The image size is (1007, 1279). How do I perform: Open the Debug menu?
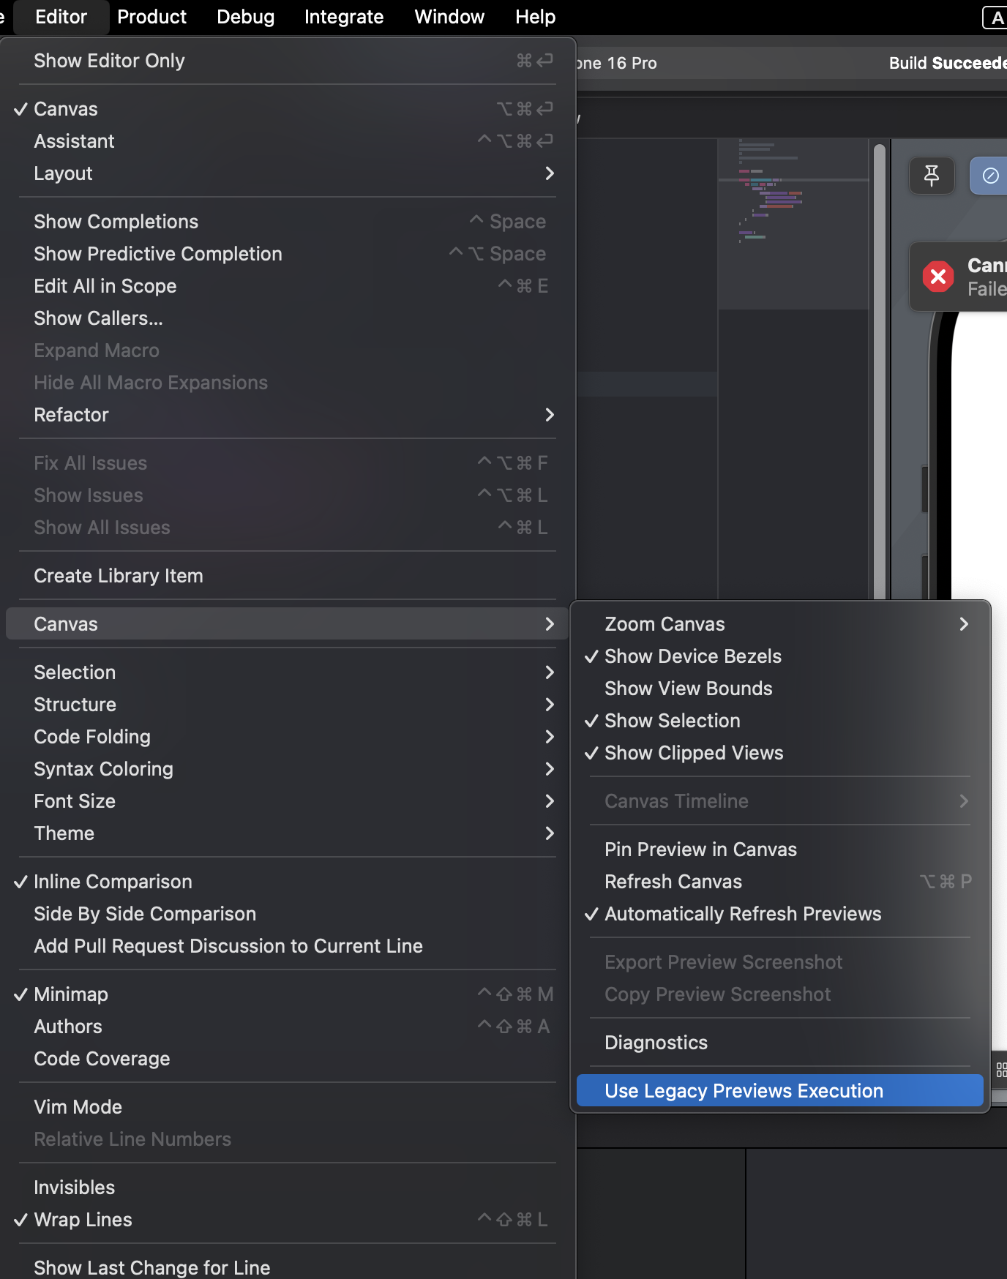click(245, 17)
